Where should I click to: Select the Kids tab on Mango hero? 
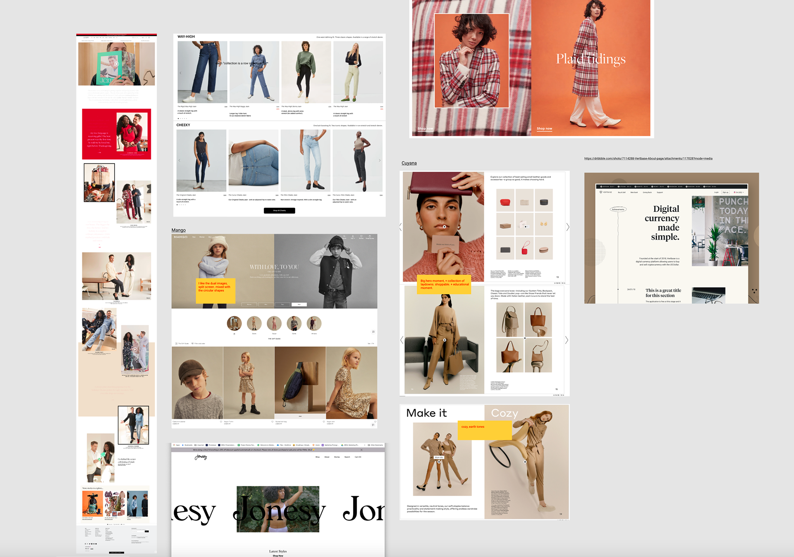pos(299,305)
